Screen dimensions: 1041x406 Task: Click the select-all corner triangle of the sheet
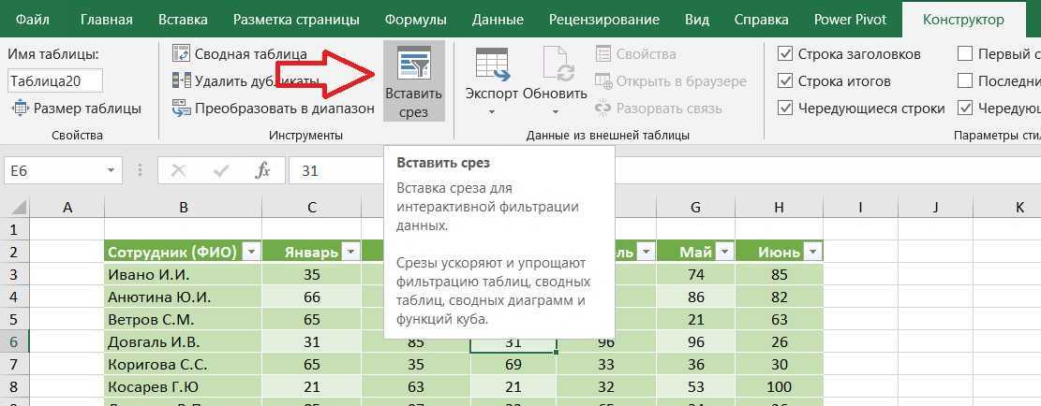click(x=20, y=208)
